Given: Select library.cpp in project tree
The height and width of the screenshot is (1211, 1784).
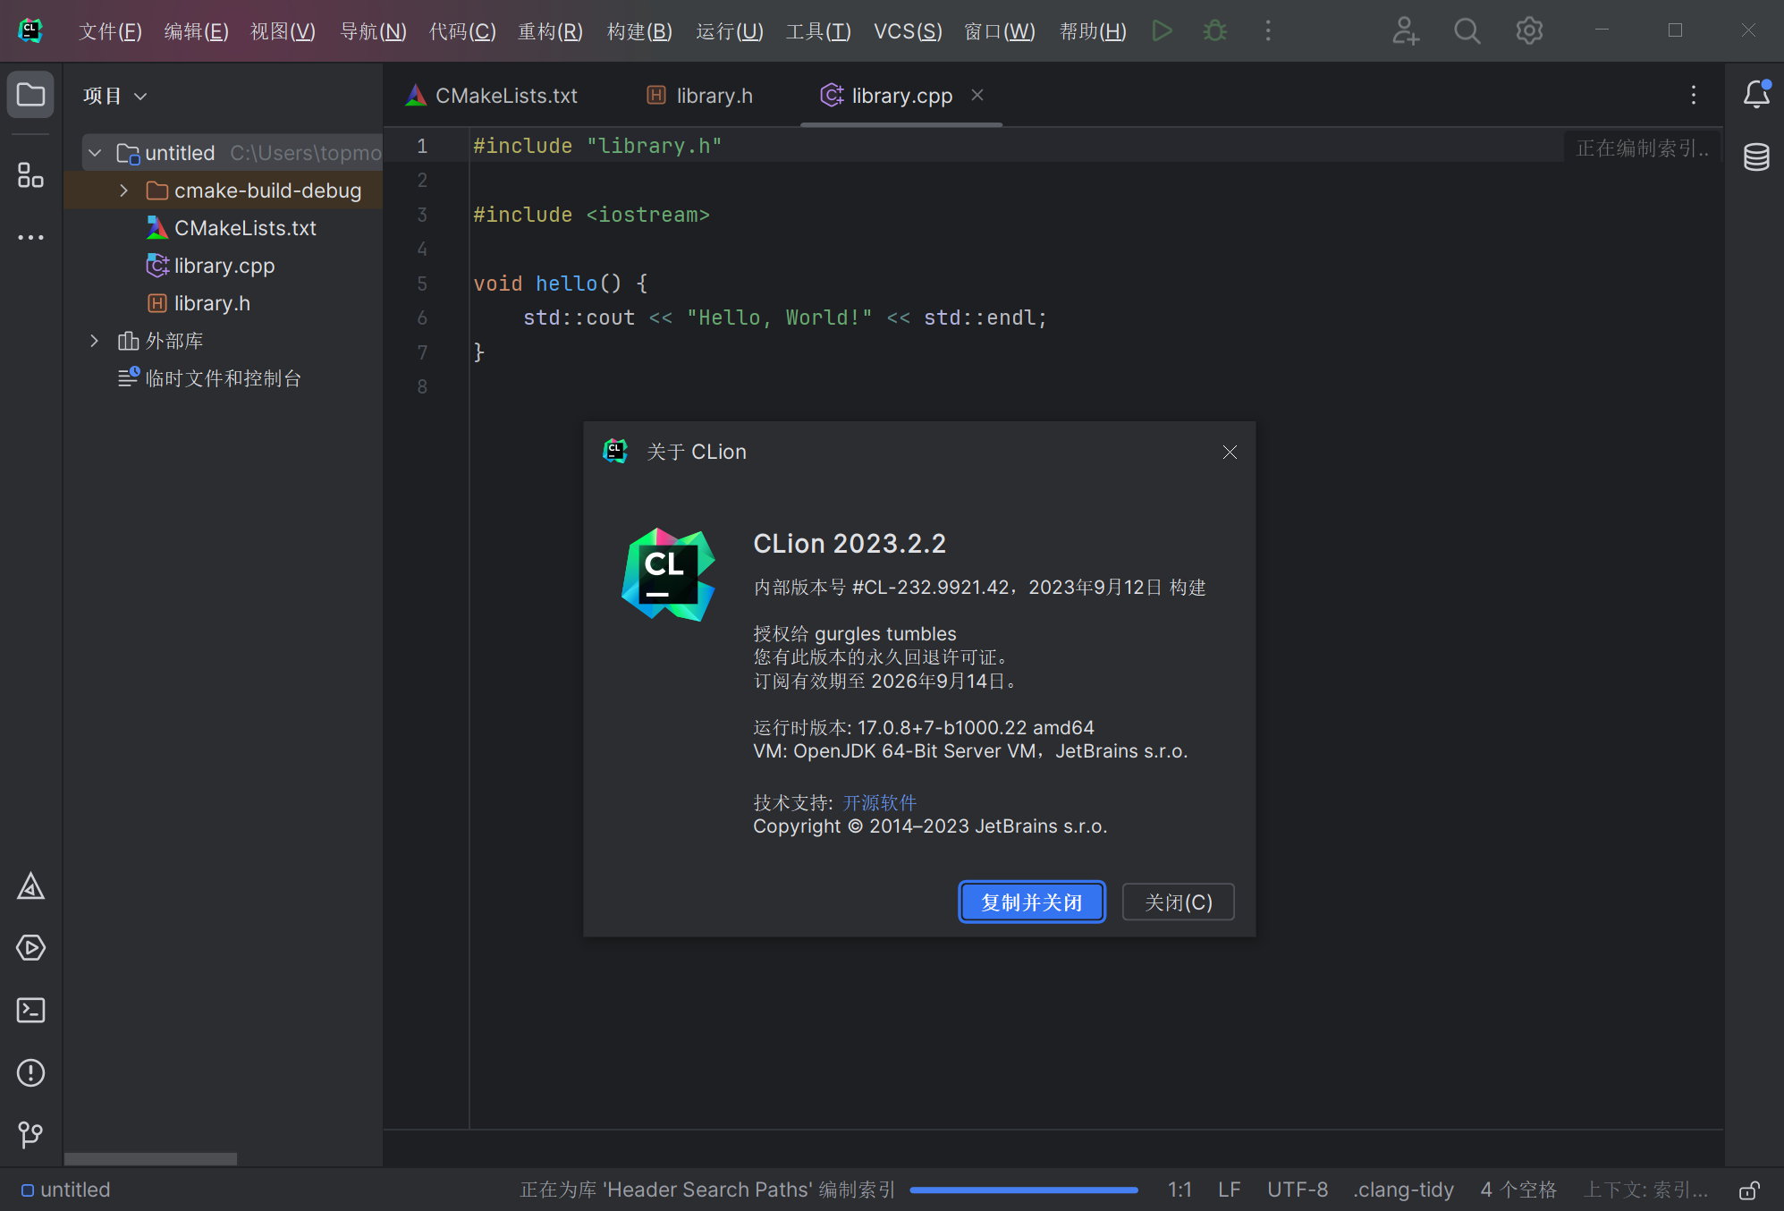Looking at the screenshot, I should click(x=224, y=266).
